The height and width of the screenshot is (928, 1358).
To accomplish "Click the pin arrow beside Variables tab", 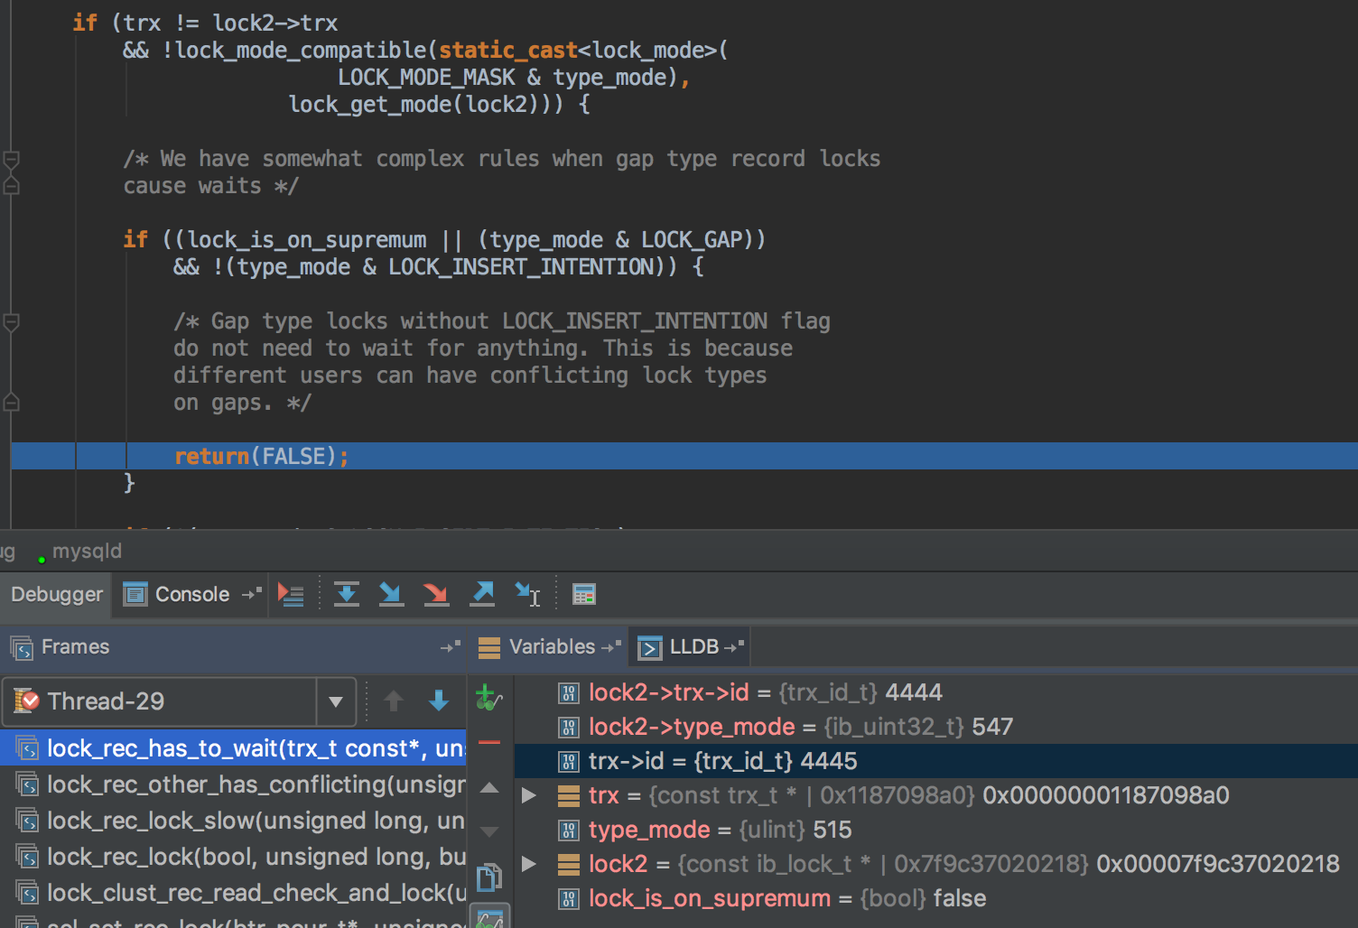I will click(611, 646).
